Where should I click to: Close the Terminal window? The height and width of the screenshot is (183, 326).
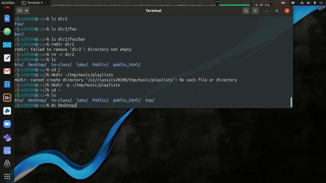287,11
